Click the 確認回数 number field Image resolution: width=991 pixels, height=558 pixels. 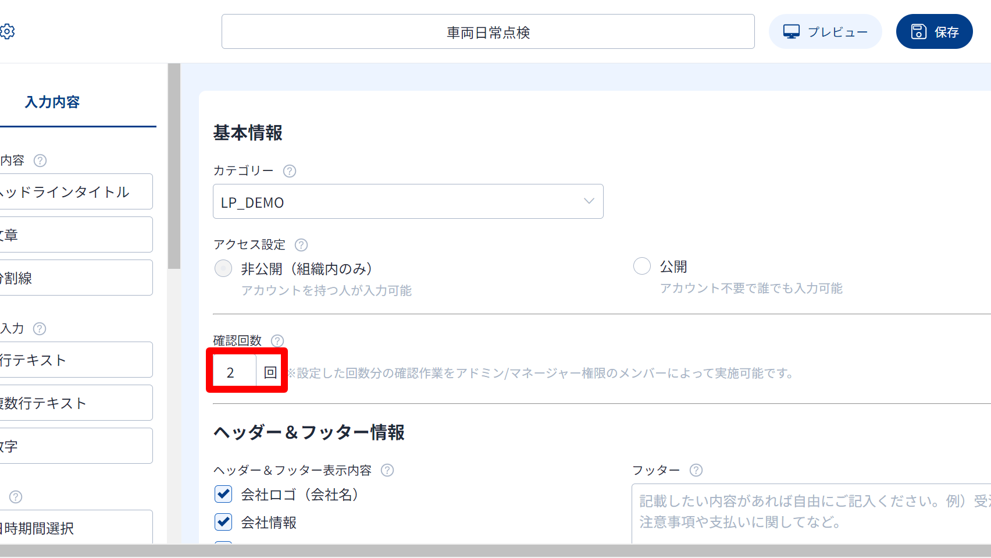click(x=234, y=372)
